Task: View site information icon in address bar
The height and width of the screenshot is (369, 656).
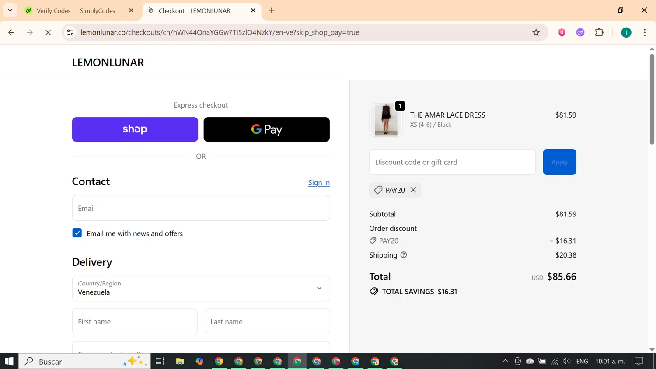Action: point(70,32)
